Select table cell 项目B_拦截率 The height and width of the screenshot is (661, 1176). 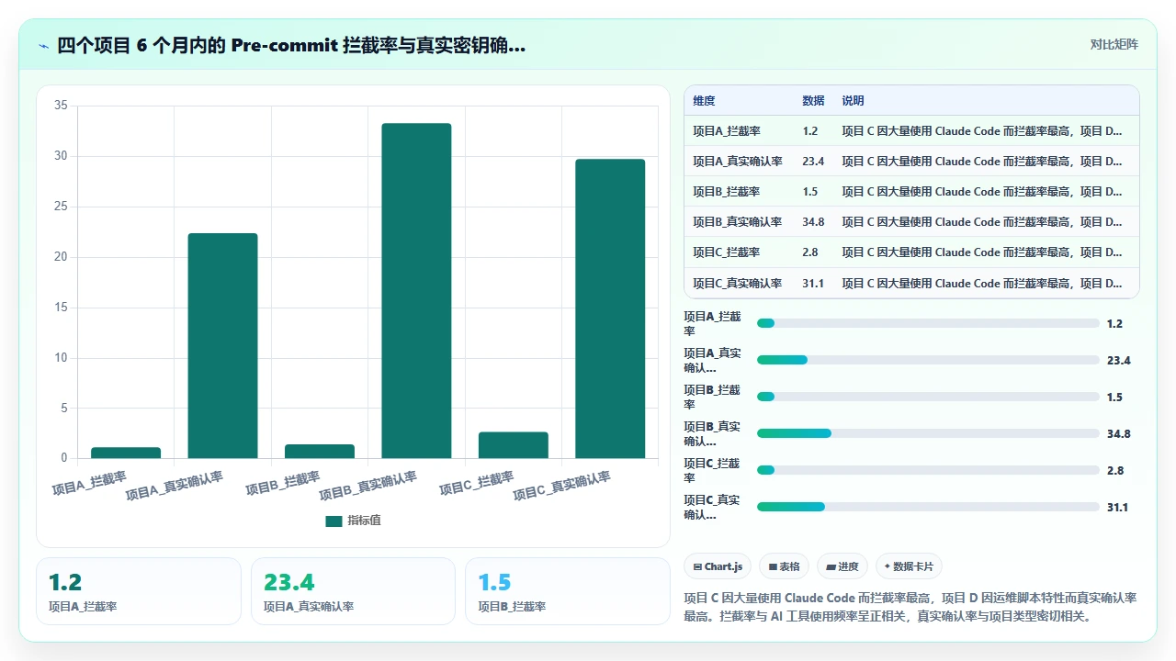coord(726,192)
